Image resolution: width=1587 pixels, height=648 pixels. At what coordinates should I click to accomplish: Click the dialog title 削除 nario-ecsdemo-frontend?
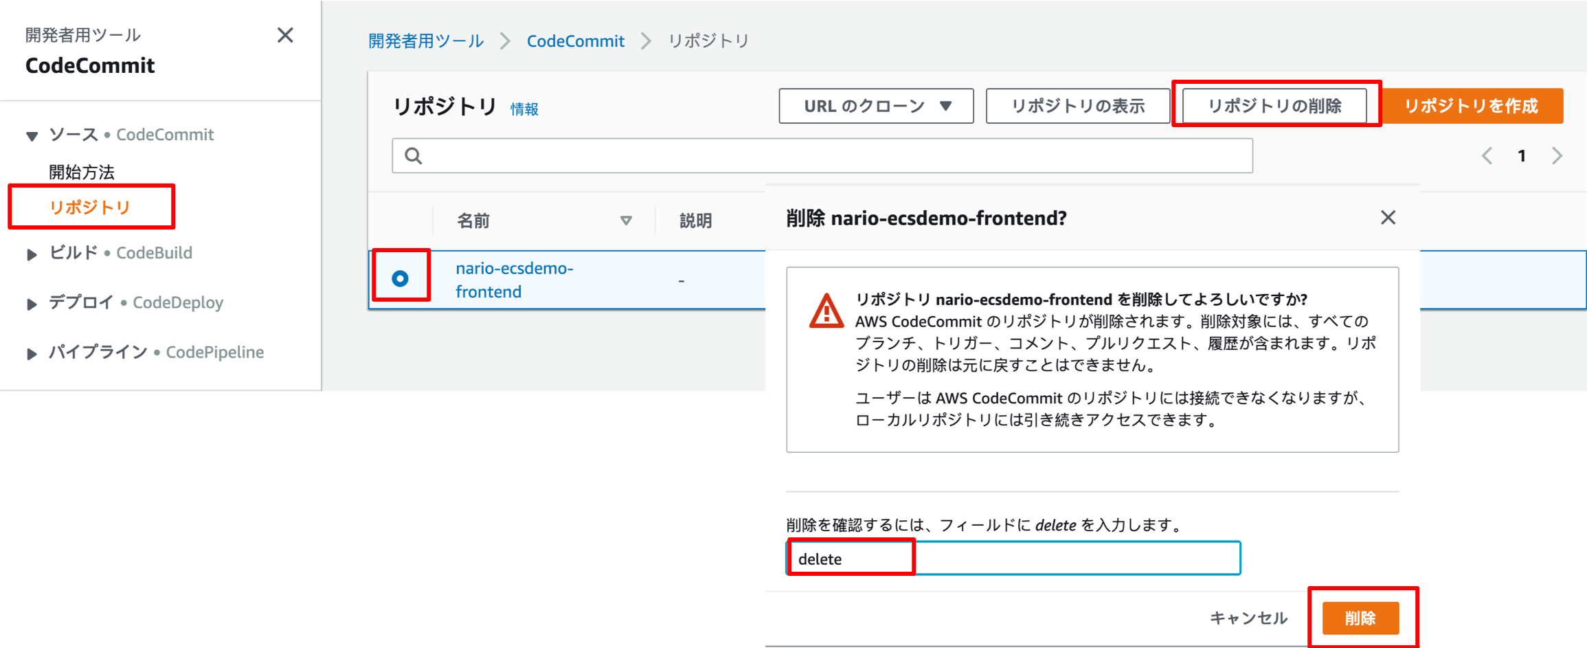click(926, 218)
